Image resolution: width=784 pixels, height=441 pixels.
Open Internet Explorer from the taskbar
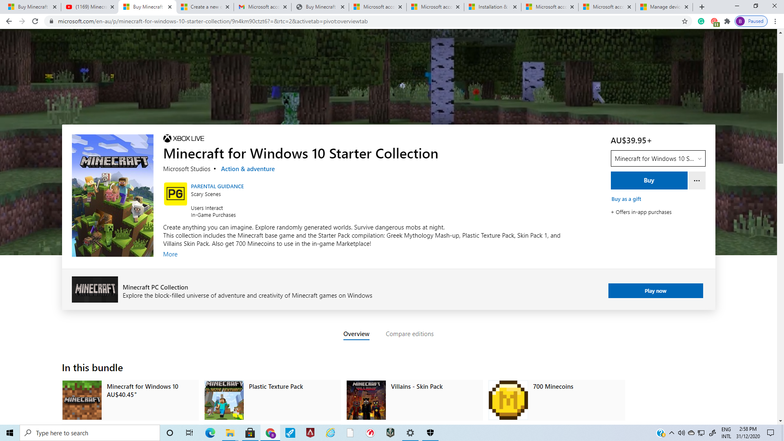tap(330, 433)
